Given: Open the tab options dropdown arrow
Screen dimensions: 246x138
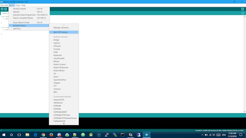Looking at the screenshot, I should (243, 13).
